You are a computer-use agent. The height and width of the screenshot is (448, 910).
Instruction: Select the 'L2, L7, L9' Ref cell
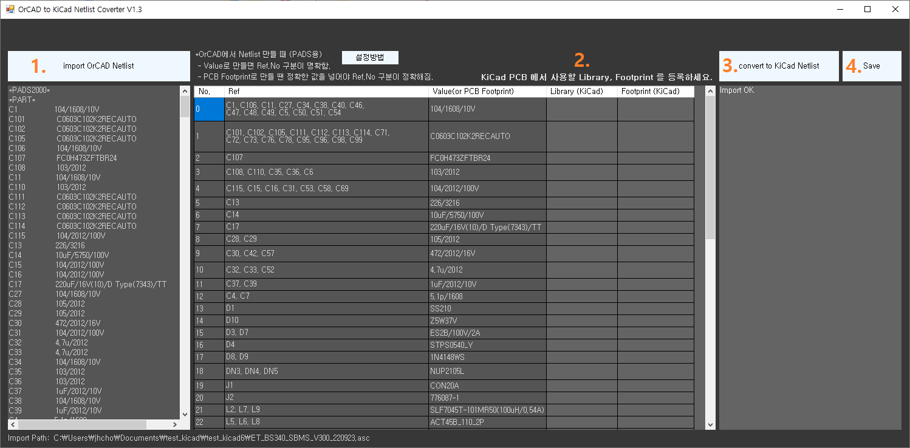coord(326,410)
